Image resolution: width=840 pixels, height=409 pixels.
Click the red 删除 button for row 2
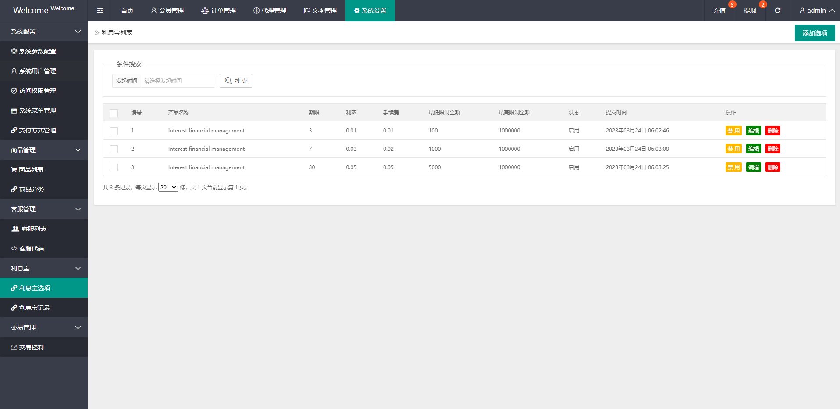click(772, 149)
